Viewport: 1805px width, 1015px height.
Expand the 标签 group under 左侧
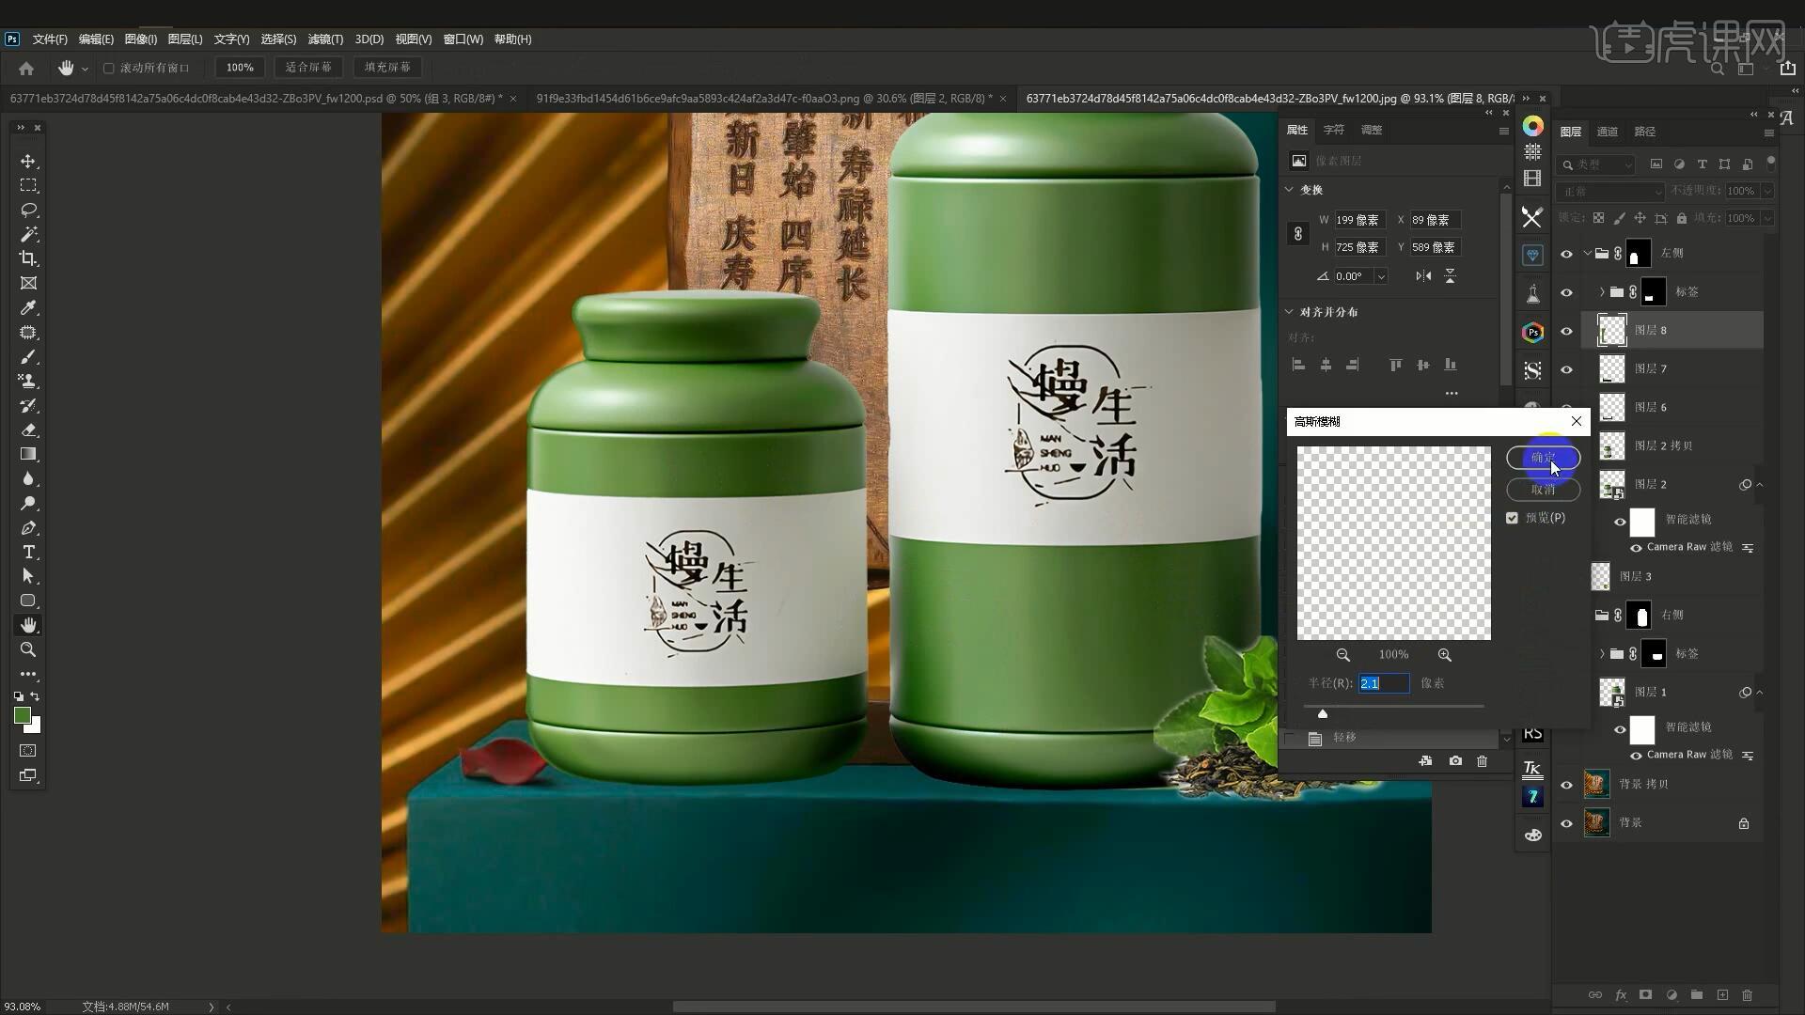point(1602,292)
